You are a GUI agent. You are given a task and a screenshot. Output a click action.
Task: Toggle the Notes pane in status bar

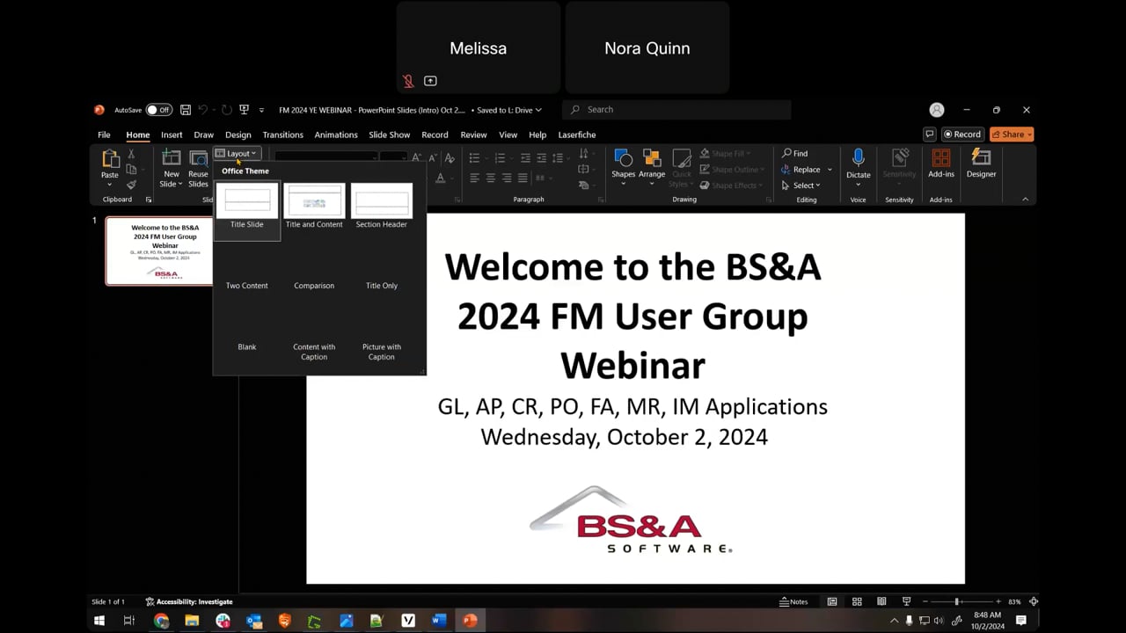(x=793, y=601)
